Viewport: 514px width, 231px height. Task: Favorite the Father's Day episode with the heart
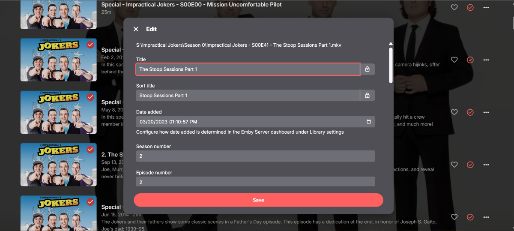point(454,217)
